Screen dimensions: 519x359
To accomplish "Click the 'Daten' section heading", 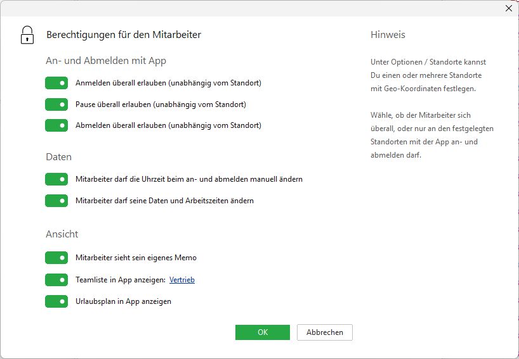I will tap(58, 156).
